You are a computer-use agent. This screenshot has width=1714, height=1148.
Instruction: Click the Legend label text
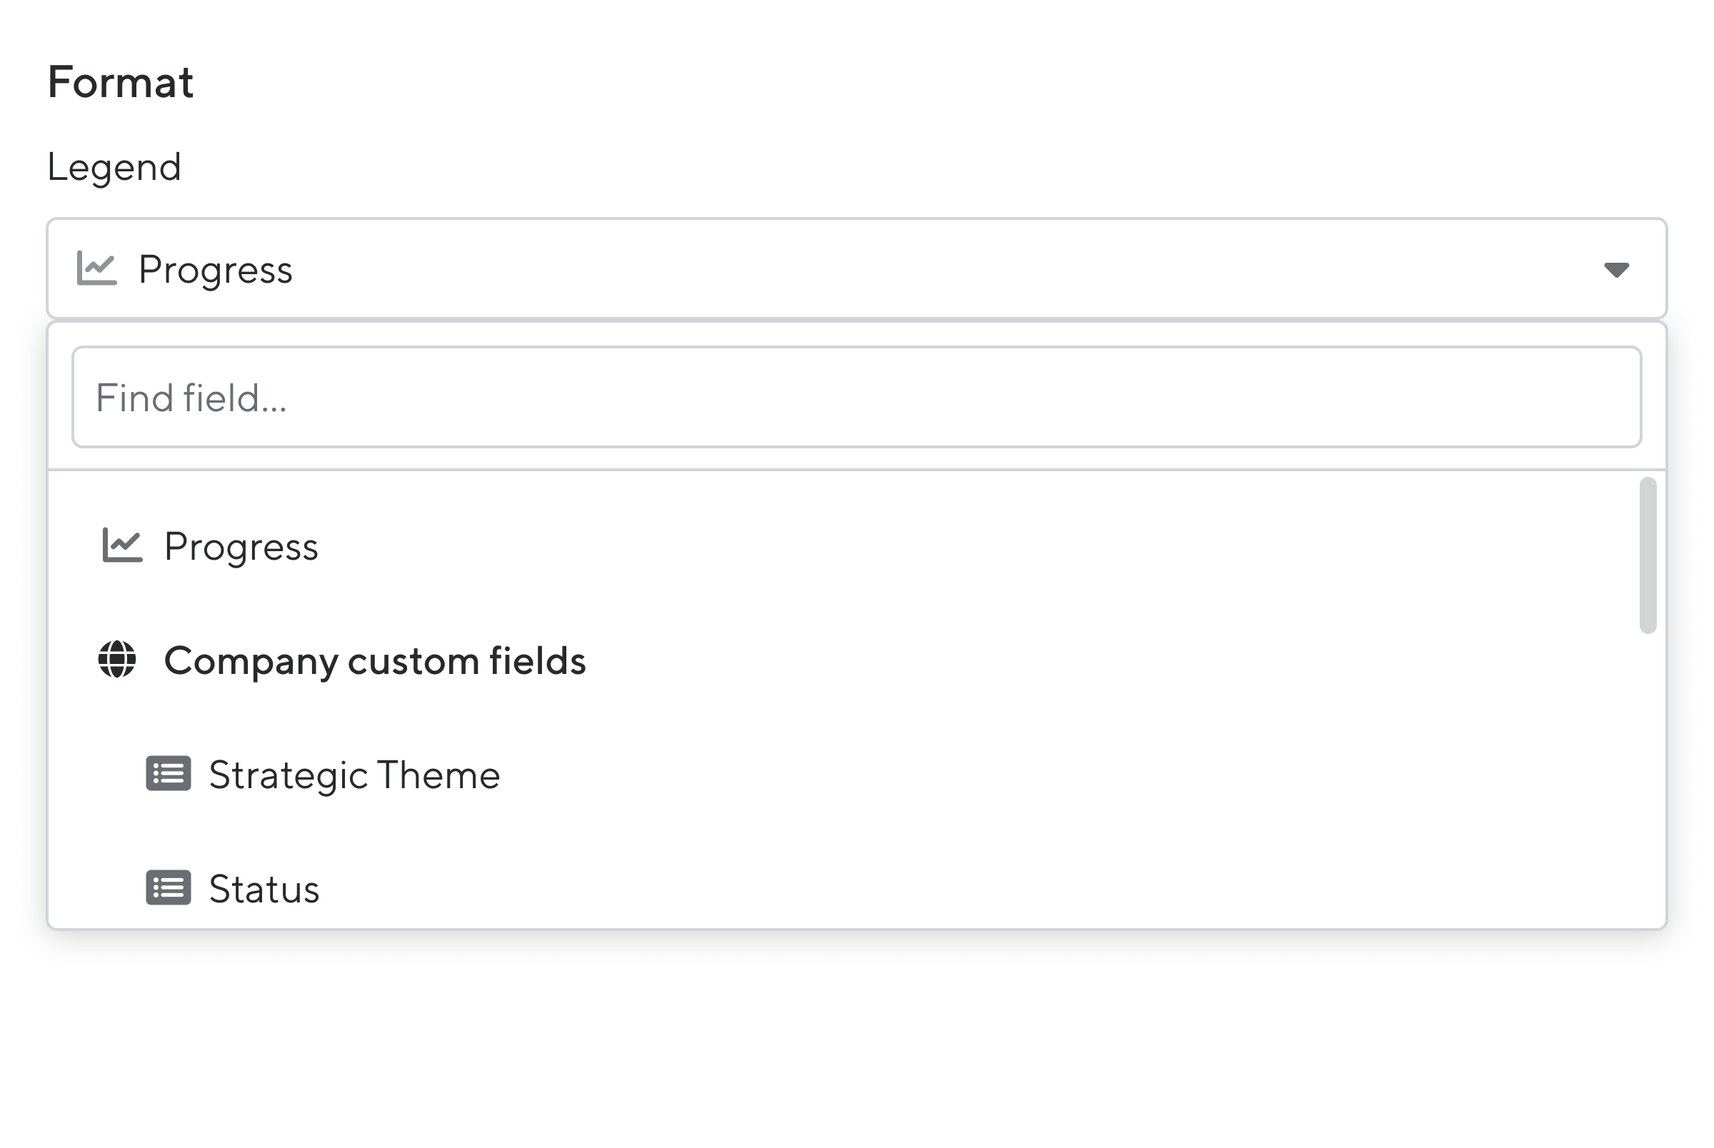click(114, 167)
